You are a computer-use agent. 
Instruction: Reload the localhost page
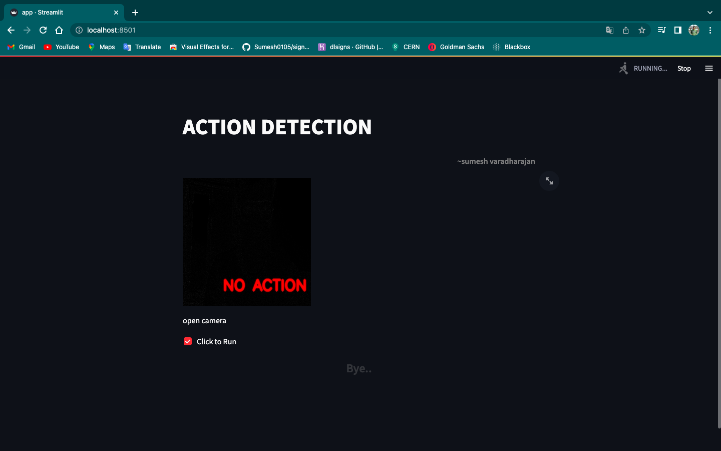(x=43, y=30)
